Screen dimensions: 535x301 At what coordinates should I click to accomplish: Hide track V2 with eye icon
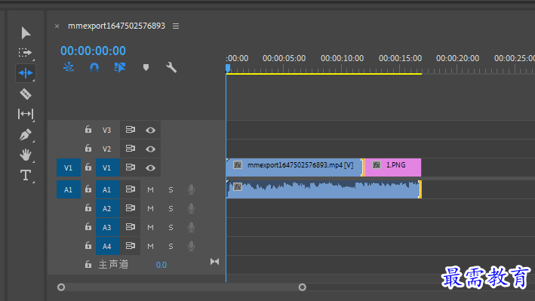click(x=150, y=149)
